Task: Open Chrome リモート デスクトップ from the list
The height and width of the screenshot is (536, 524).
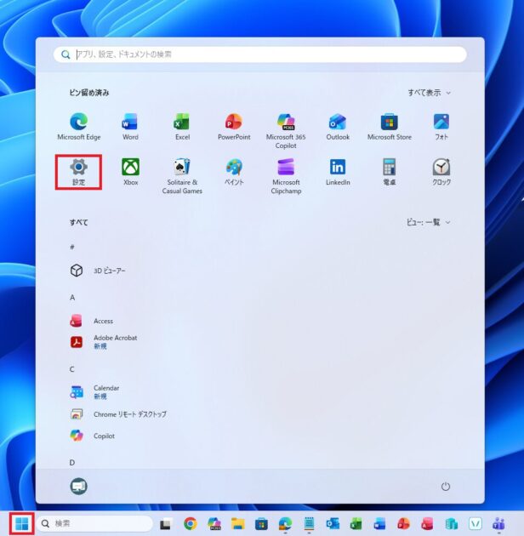Action: (x=118, y=414)
